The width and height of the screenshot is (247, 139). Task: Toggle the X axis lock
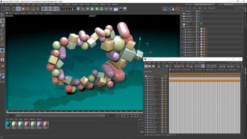pos(44,9)
